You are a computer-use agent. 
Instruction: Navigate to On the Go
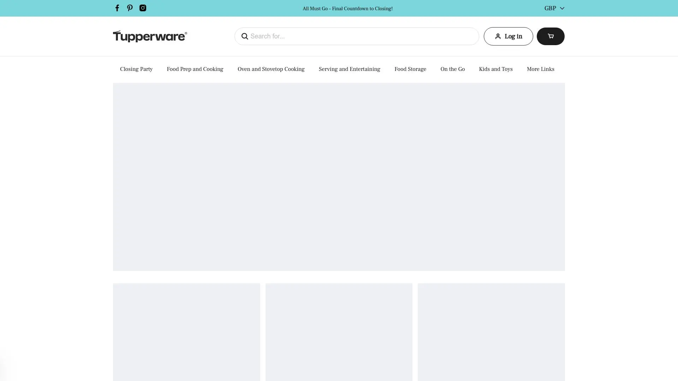452,69
